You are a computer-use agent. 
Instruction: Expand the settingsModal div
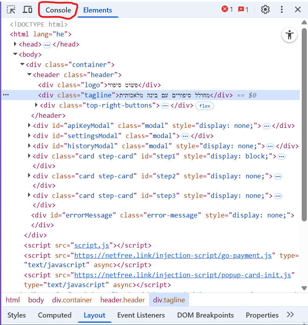pos(29,135)
